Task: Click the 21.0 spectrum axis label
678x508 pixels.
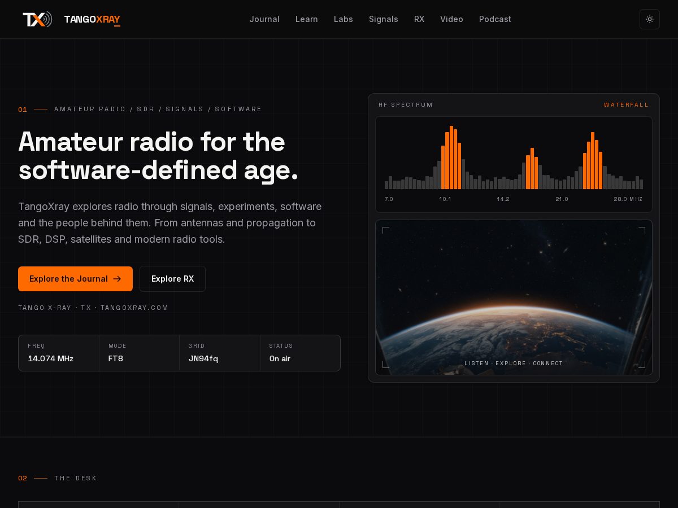Action: pyautogui.click(x=562, y=199)
